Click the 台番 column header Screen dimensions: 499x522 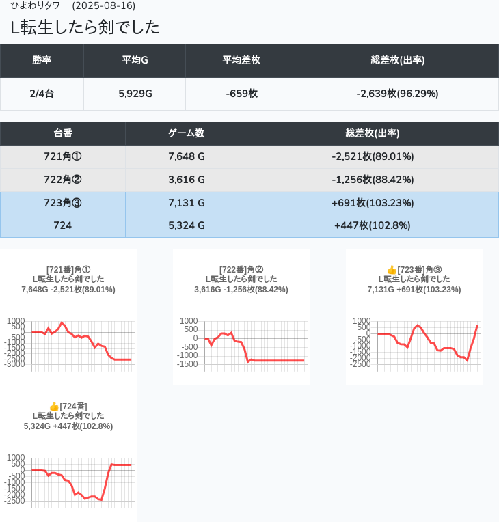coord(63,133)
